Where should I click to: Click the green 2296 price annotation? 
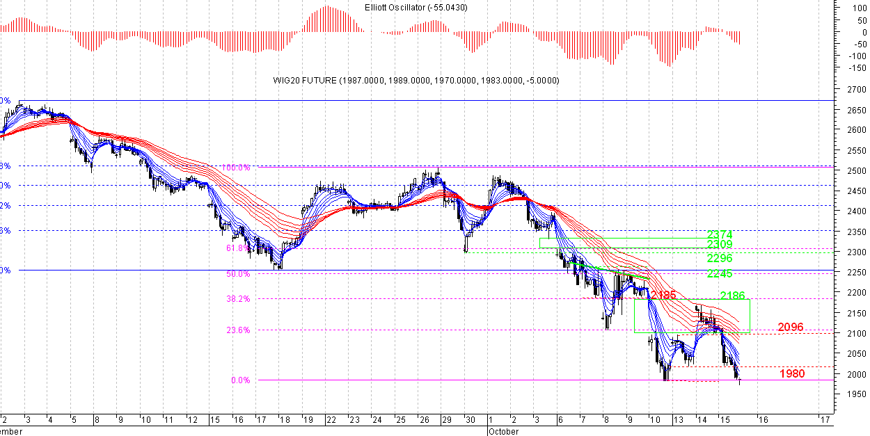[x=720, y=259]
